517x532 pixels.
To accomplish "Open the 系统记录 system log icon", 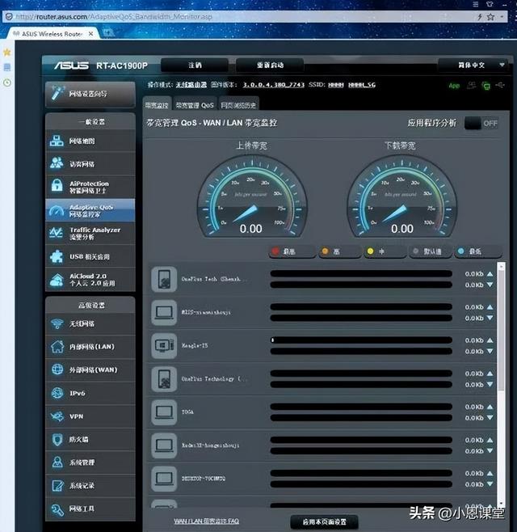I will (x=57, y=485).
